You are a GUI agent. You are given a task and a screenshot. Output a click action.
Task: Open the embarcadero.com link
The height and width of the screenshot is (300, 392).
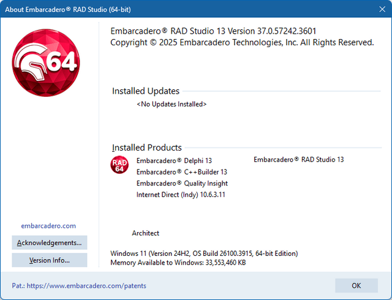click(x=48, y=225)
